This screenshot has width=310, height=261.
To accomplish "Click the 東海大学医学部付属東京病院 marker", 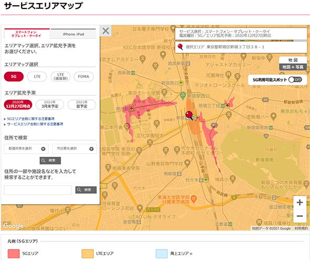I will [194, 199].
